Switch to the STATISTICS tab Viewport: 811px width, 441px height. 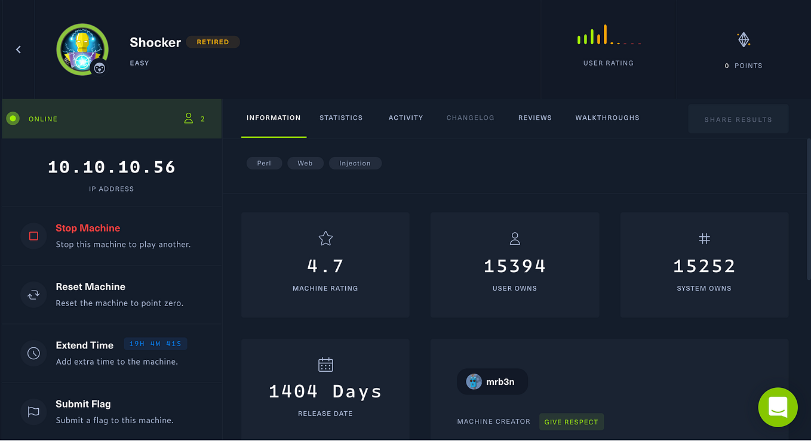point(341,118)
